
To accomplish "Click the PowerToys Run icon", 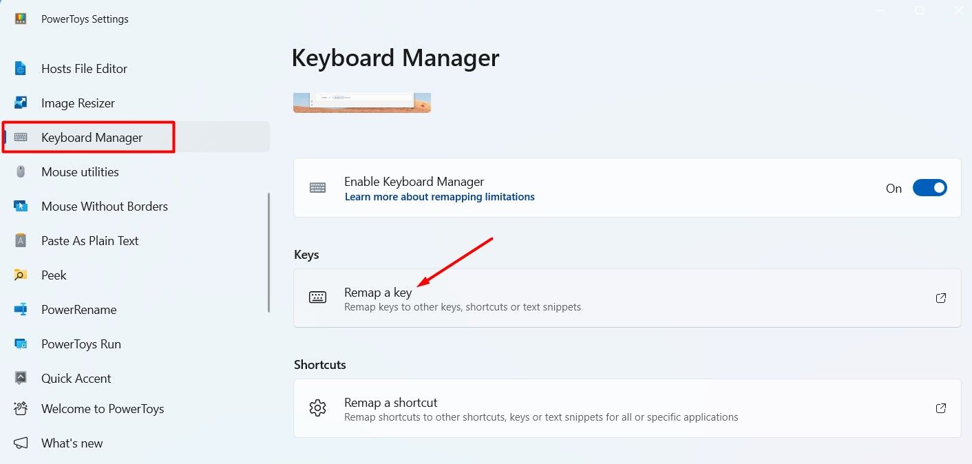I will tap(21, 344).
